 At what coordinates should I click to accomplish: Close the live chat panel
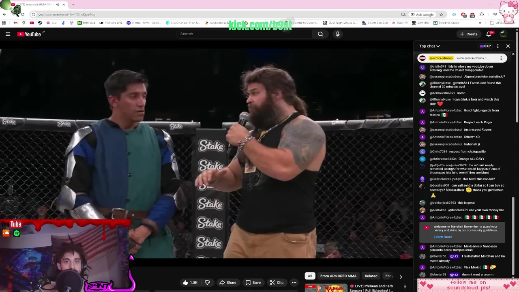(508, 46)
